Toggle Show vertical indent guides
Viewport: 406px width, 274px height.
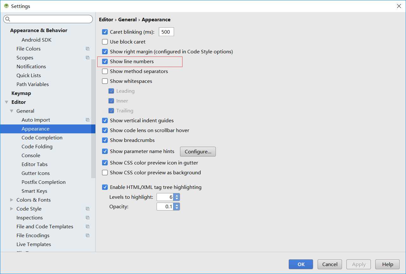point(105,120)
